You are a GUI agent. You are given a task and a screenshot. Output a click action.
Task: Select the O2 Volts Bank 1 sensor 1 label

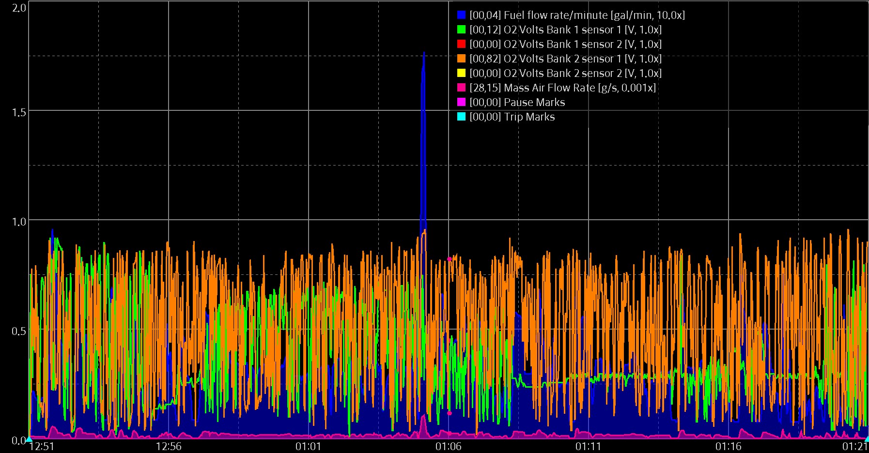[x=565, y=30]
